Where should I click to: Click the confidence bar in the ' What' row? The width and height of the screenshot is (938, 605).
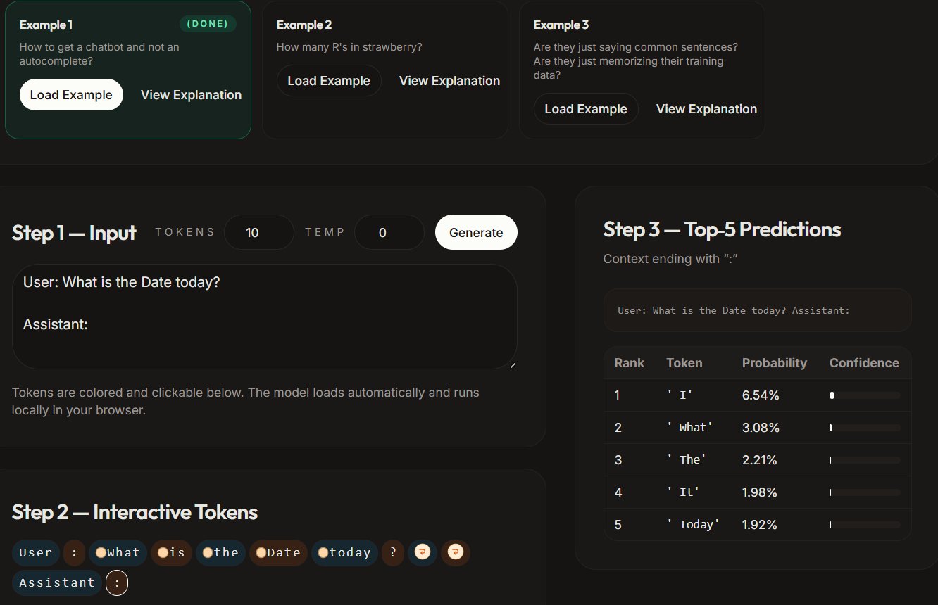[865, 428]
